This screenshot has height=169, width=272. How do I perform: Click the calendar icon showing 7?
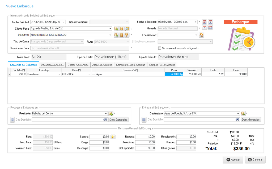click(205, 28)
